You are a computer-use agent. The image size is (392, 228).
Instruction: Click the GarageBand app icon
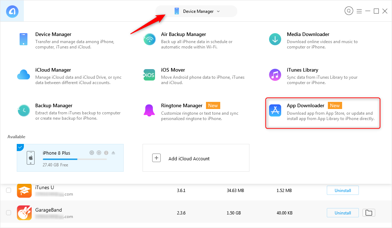tap(24, 213)
